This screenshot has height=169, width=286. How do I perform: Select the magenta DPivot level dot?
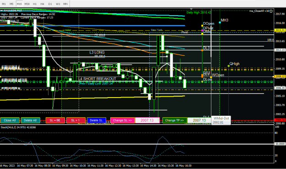(202, 30)
